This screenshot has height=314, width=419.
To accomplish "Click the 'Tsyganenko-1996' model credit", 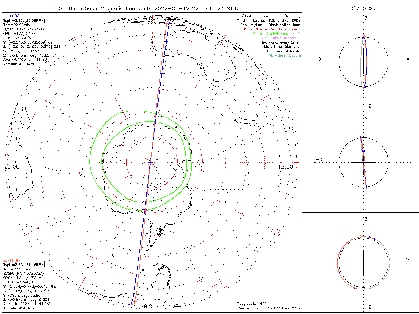I will [254, 304].
